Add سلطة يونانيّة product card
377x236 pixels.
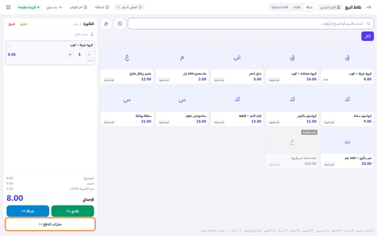[x=127, y=107]
